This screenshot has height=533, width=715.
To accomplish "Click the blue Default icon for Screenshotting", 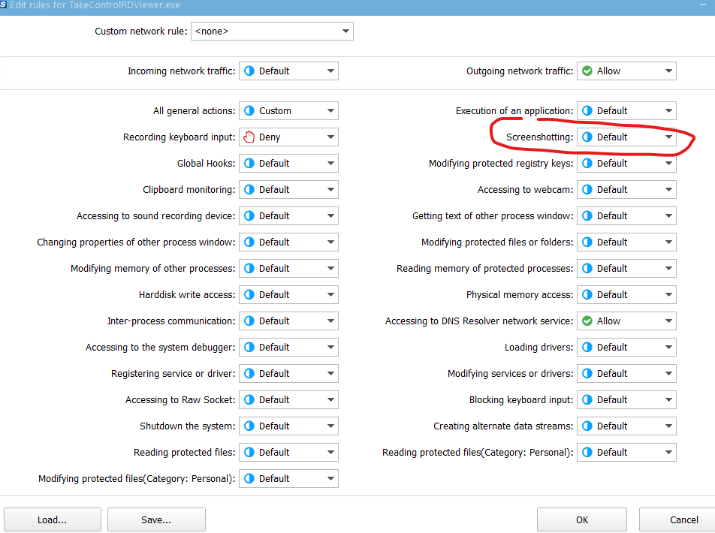I will pos(587,137).
